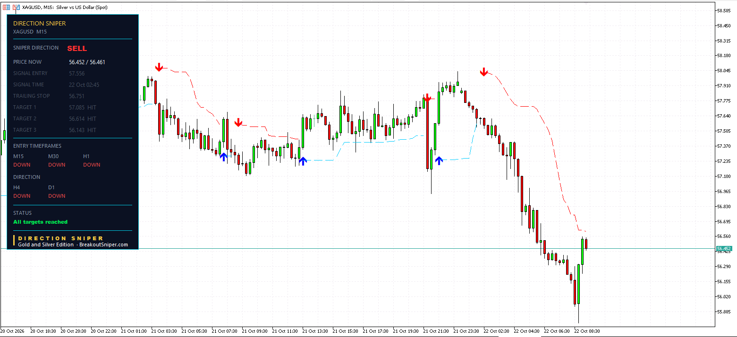
Task: Click the signal entry value 57.556
Action: (x=77, y=73)
